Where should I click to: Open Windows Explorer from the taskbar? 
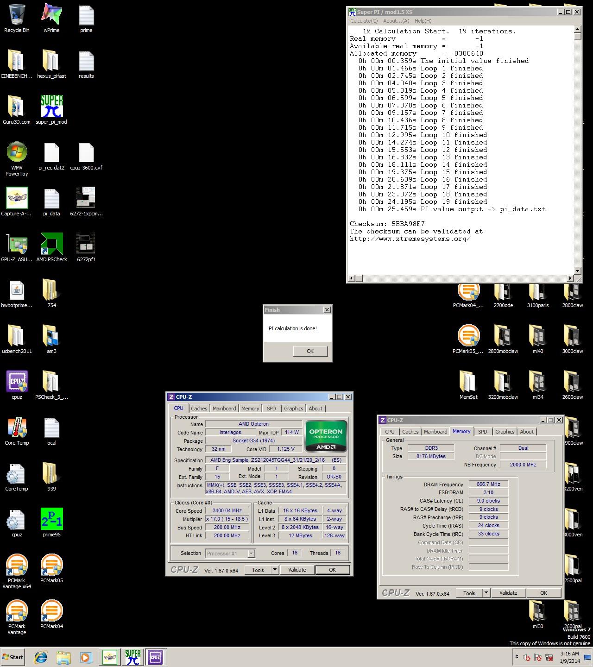pyautogui.click(x=63, y=657)
